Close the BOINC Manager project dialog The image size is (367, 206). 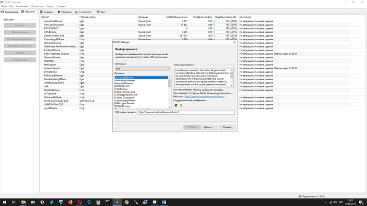click(234, 42)
